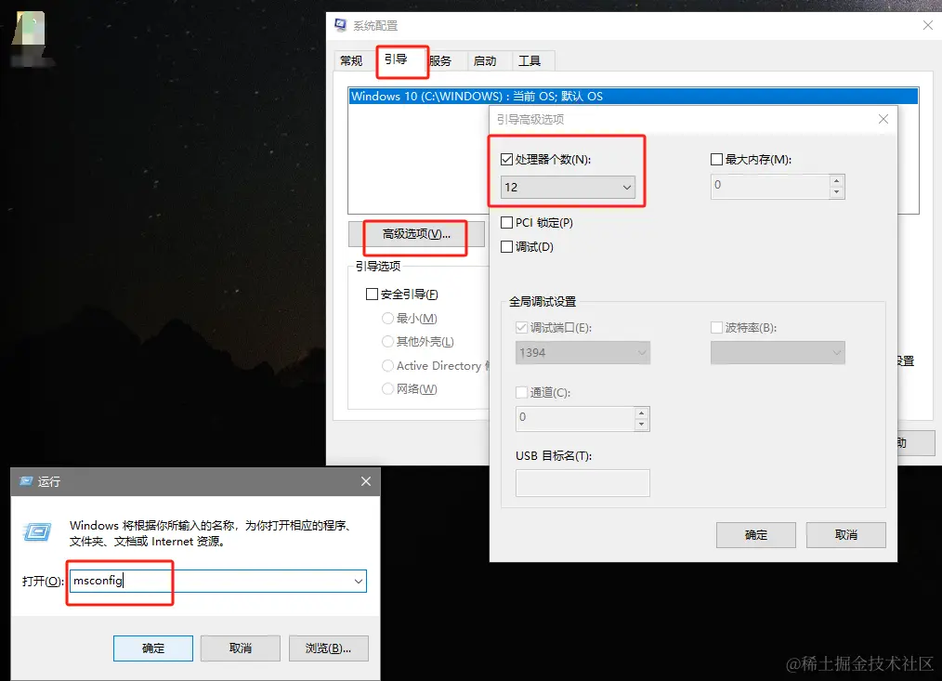Click the Run dialog title bar icon
This screenshot has height=681, width=942.
26,481
